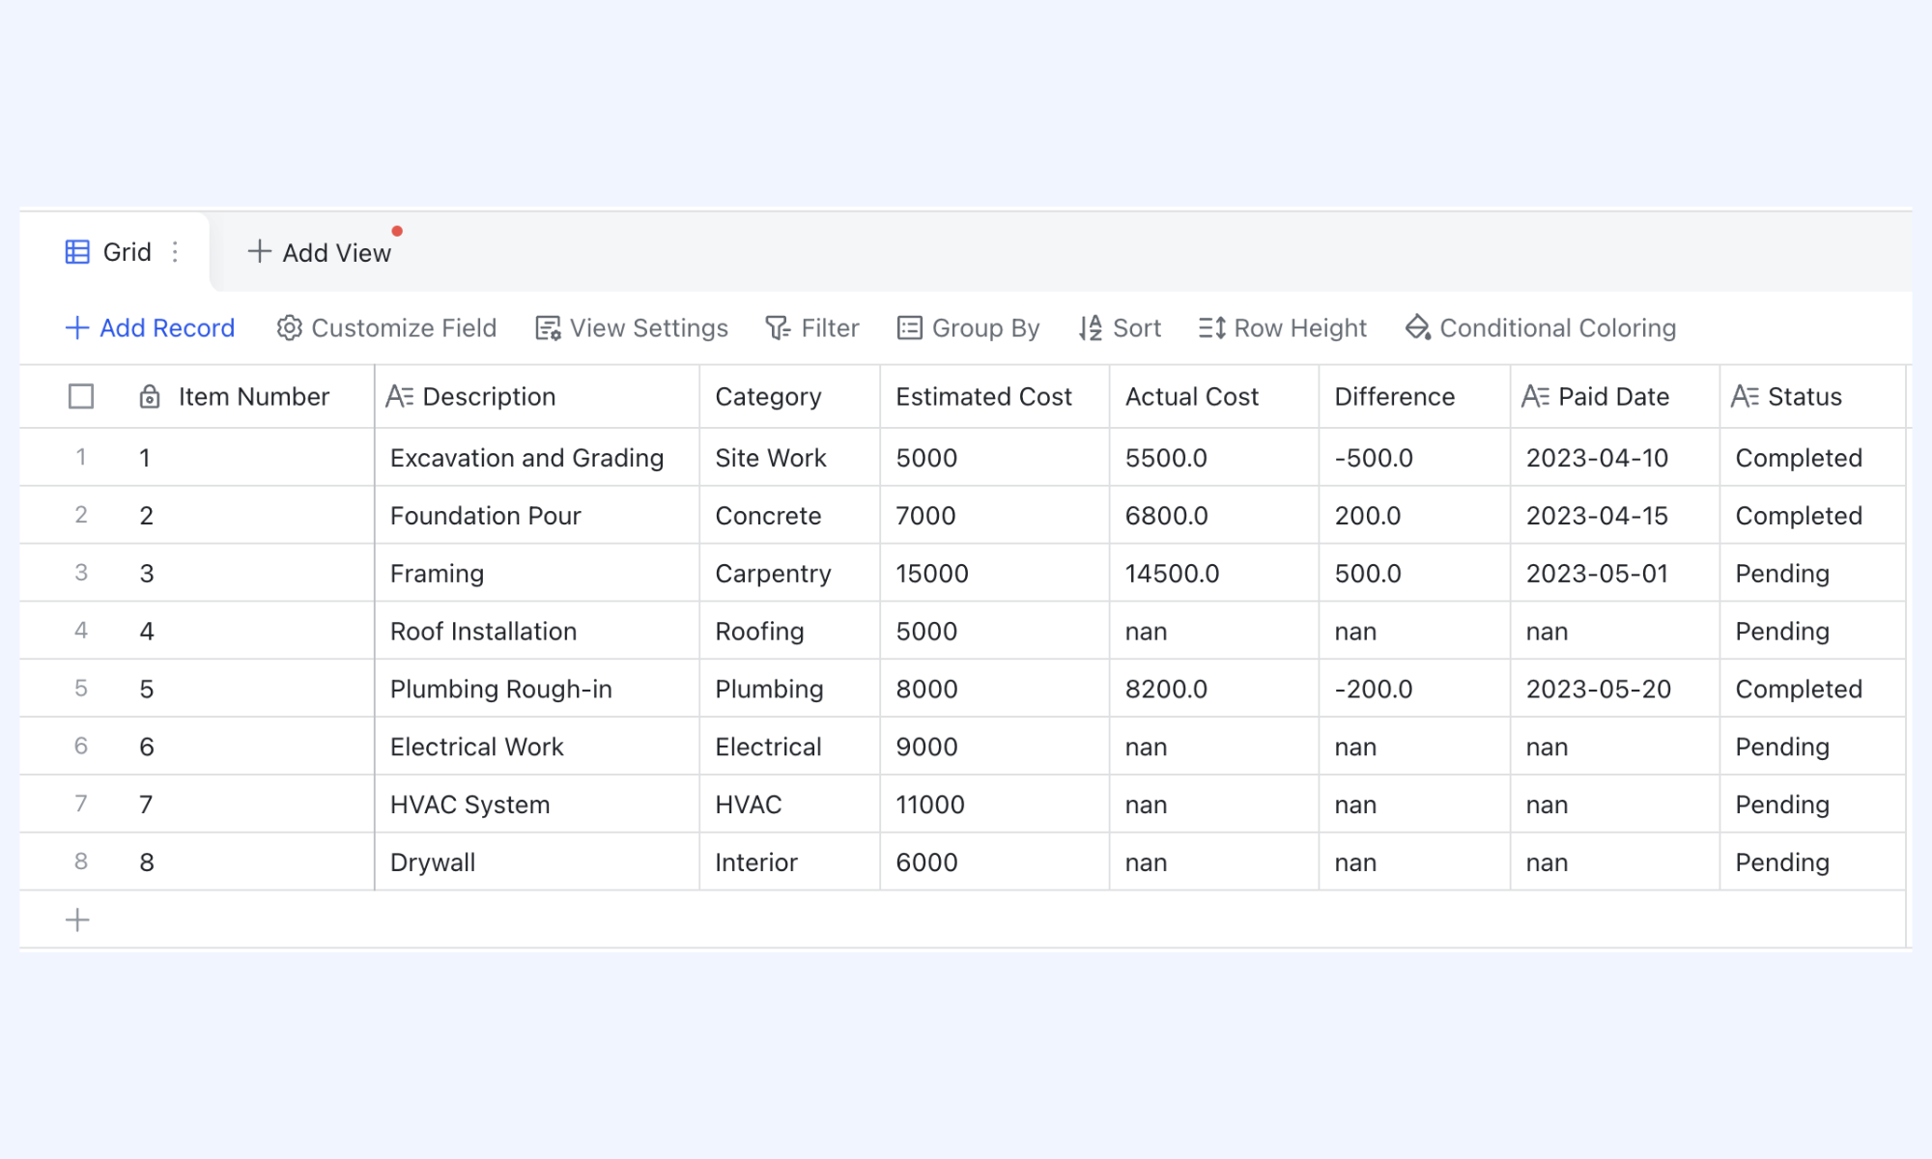Click the Filter funnel icon

coord(778,328)
